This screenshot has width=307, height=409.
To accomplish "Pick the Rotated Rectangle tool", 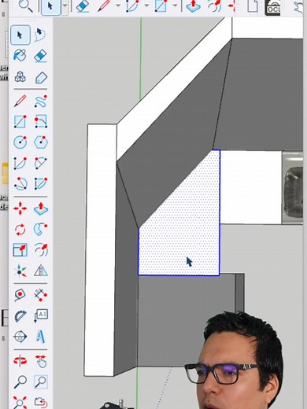I will pyautogui.click(x=41, y=121).
